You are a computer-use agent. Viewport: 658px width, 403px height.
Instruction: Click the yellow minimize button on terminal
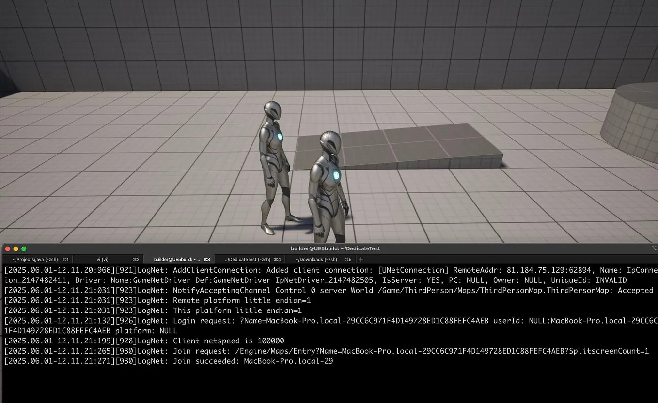pos(15,248)
